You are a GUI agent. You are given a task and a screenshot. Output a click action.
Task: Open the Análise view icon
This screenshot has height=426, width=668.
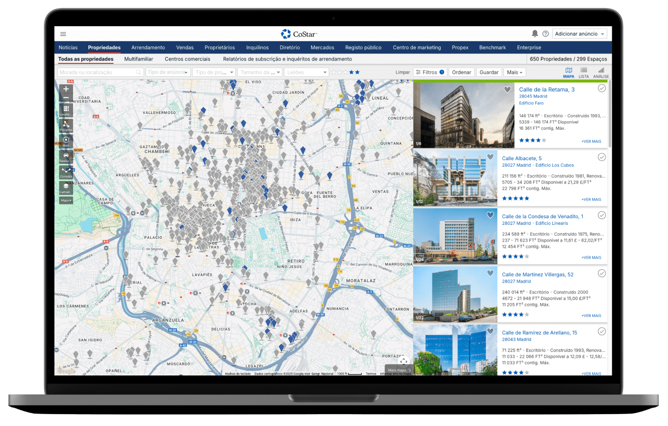[x=601, y=72]
